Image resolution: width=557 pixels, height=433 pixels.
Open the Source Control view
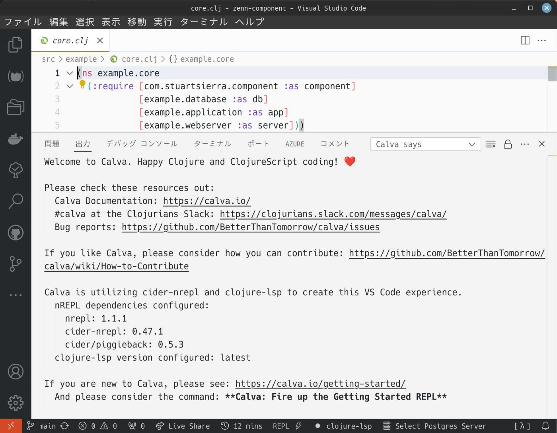16,263
